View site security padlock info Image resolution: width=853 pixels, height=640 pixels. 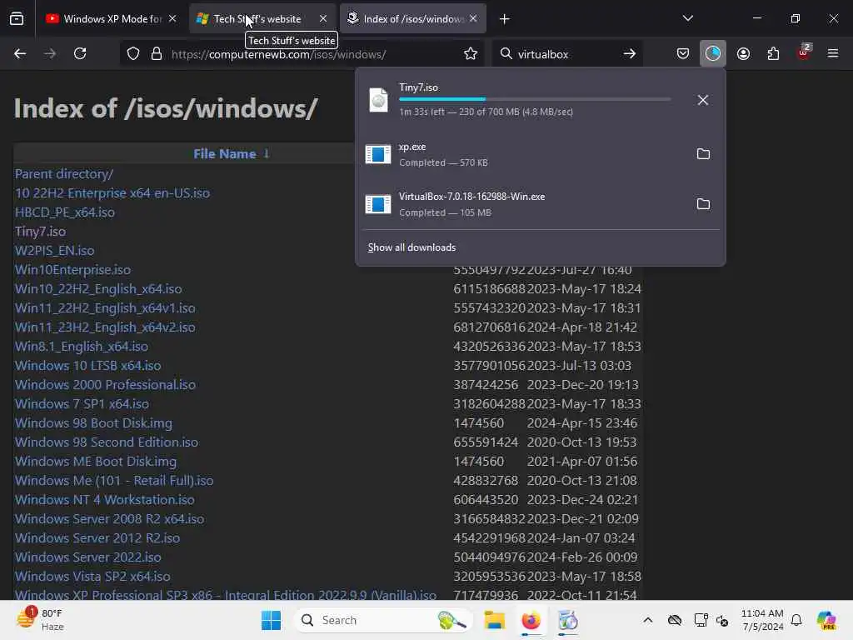(x=157, y=54)
